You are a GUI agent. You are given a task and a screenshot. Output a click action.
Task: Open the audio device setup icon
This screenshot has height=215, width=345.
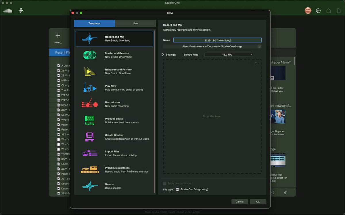pos(318,11)
